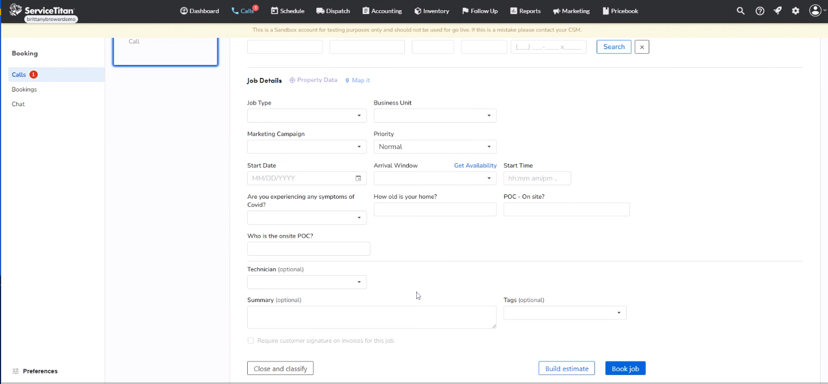Viewport: 828px width, 384px height.
Task: Expand the Priority dropdown showing Normal
Action: click(x=434, y=146)
